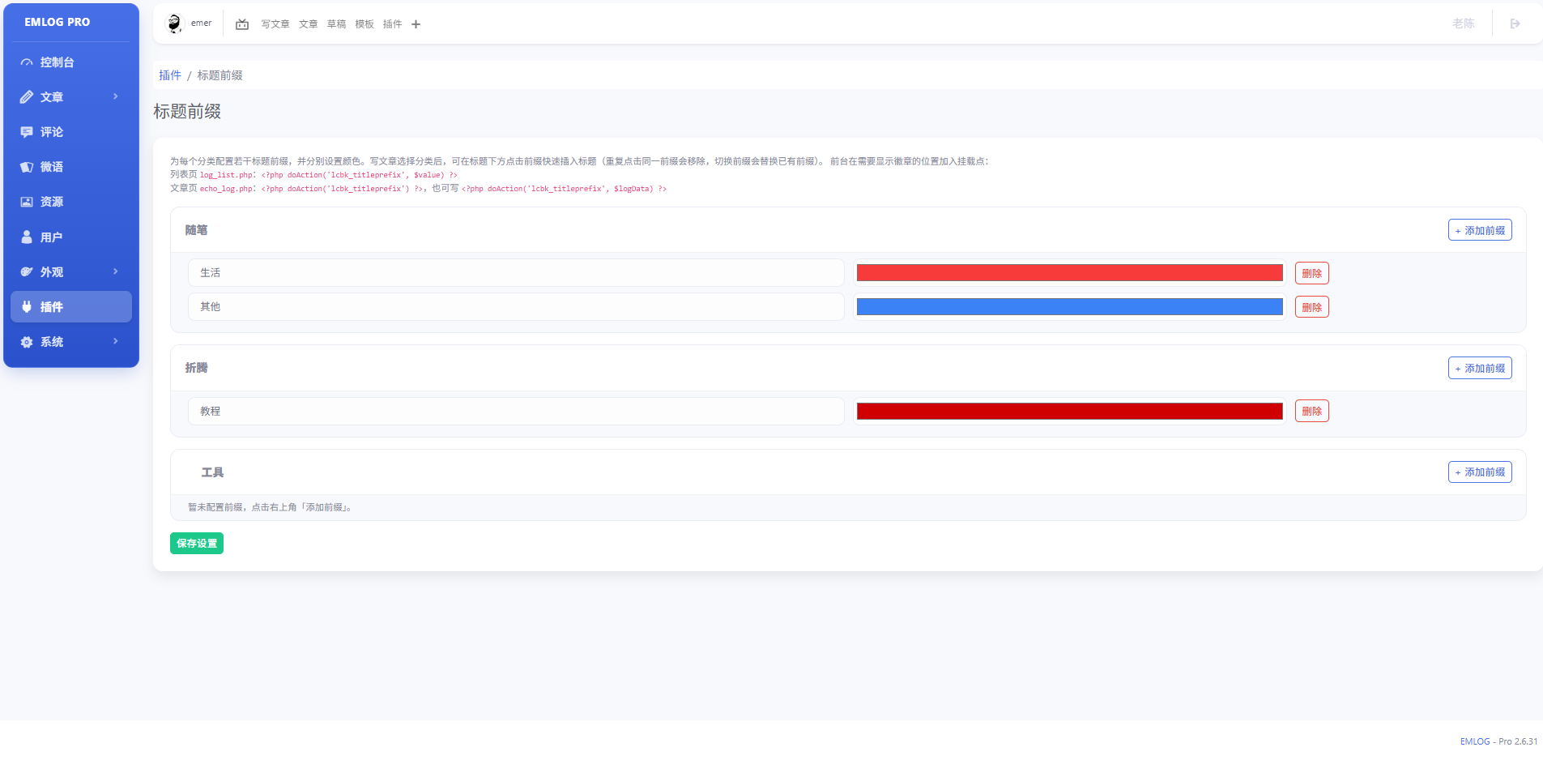Click the comment icon for 评论

pyautogui.click(x=27, y=132)
